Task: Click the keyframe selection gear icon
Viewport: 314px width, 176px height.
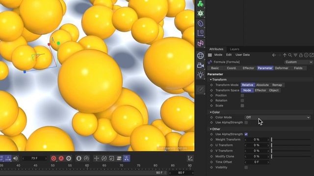Action: pyautogui.click(x=69, y=158)
